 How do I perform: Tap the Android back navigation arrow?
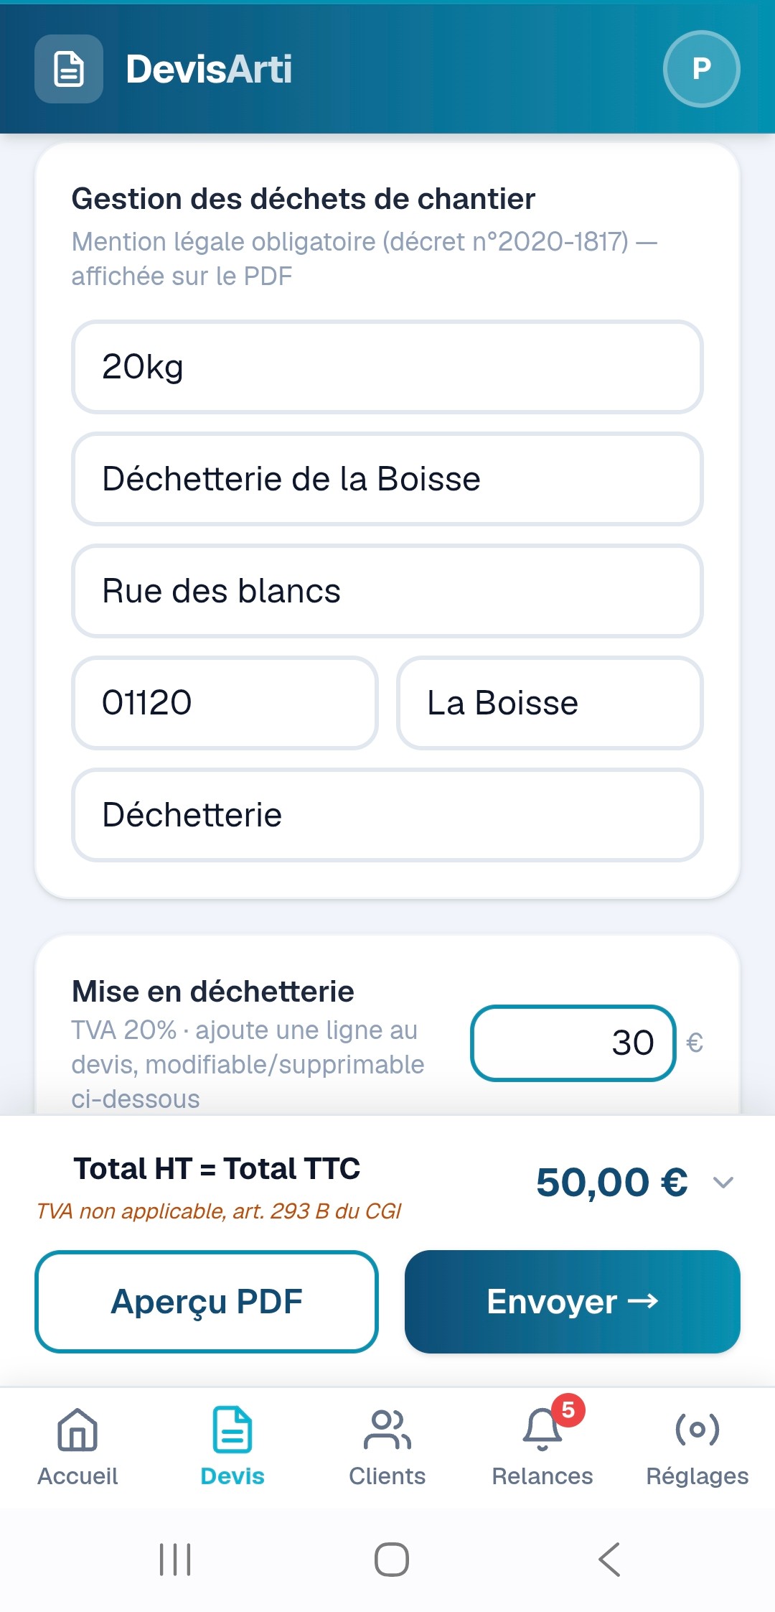609,1560
